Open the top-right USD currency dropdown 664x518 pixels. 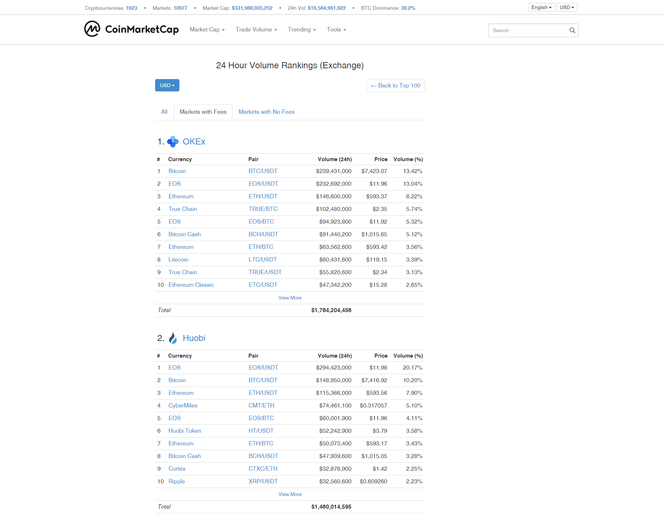tap(567, 7)
